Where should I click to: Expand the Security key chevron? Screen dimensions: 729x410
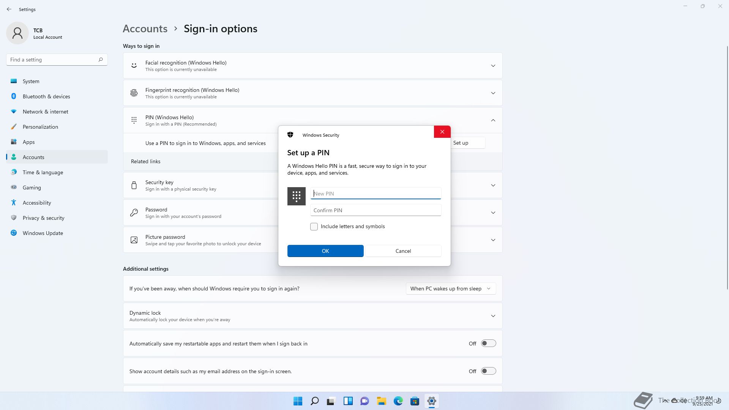[x=493, y=185]
